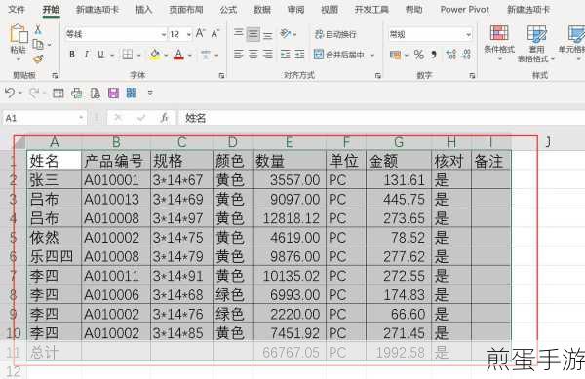Apply red font color A
Image resolution: width=585 pixels, height=379 pixels.
coord(178,55)
